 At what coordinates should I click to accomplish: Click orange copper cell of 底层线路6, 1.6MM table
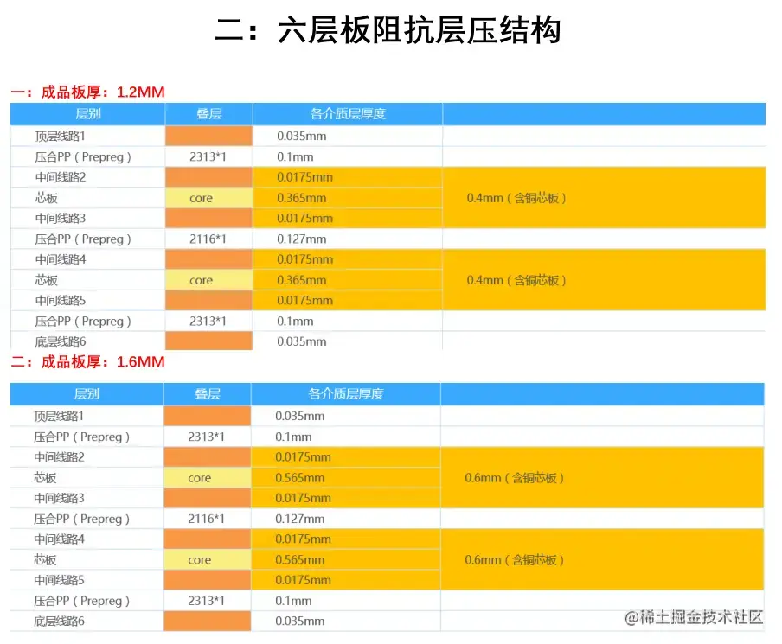pos(208,621)
